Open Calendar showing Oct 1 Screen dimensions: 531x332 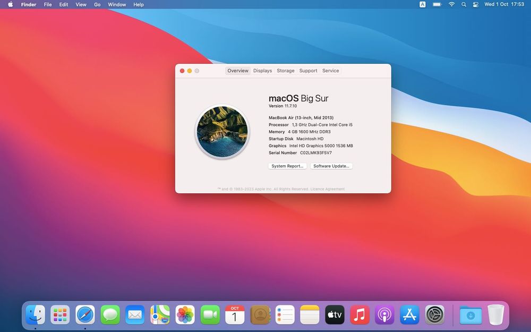pyautogui.click(x=235, y=314)
